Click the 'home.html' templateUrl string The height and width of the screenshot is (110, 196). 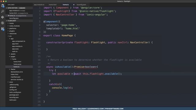[x=72, y=28]
